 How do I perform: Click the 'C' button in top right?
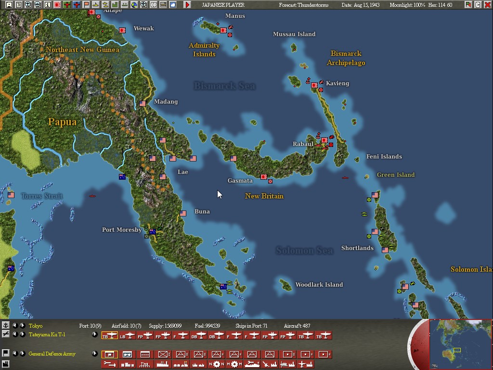tap(478, 5)
